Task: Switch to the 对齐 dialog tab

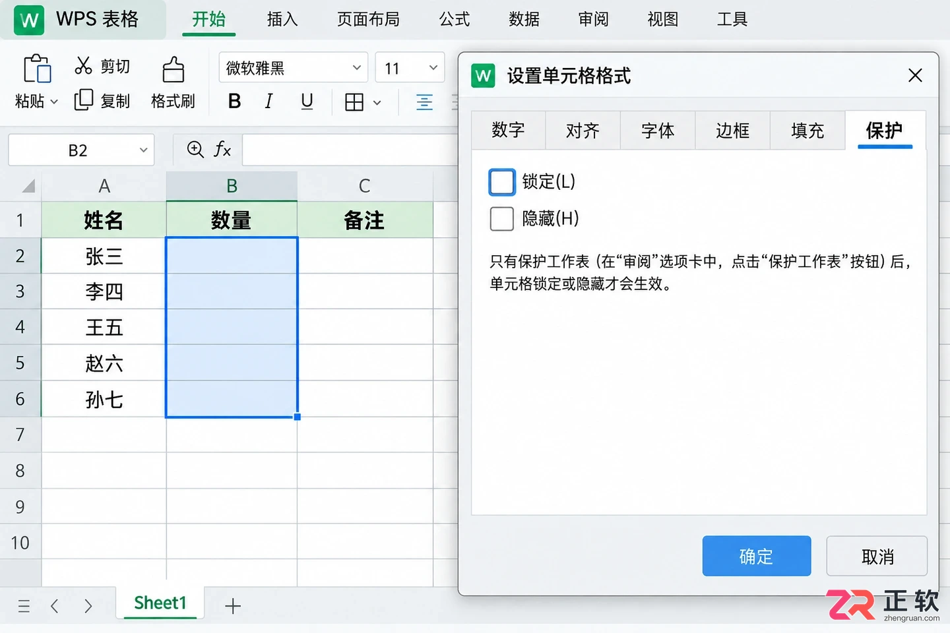Action: tap(583, 131)
